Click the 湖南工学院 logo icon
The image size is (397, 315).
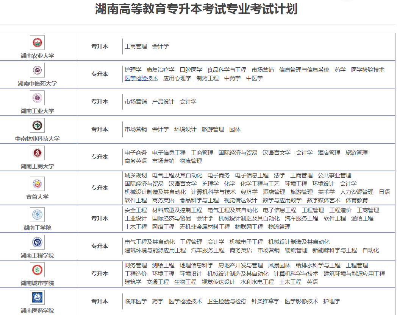(37, 215)
